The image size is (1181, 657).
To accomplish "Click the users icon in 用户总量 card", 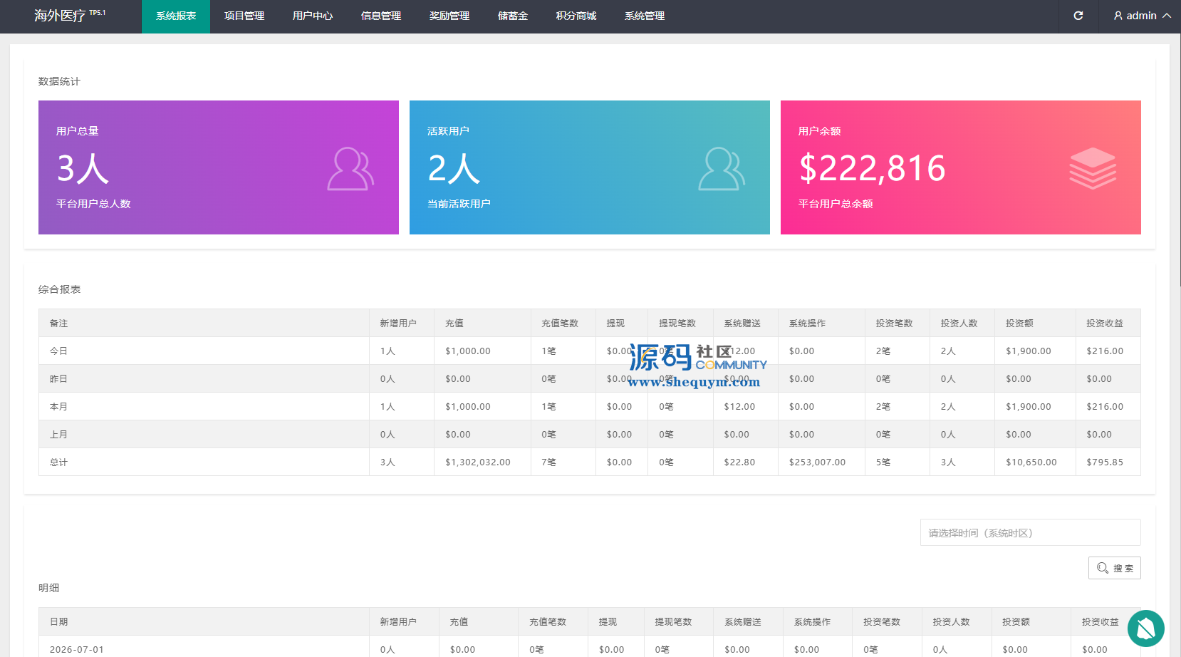I will (x=350, y=169).
